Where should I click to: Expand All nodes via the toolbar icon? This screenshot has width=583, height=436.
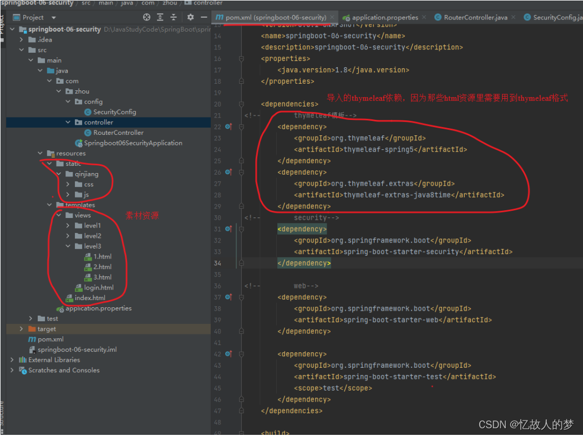click(160, 17)
